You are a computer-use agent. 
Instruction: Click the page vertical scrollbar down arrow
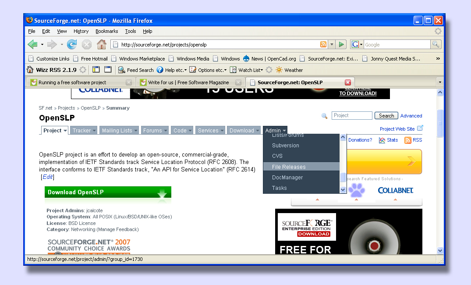440,250
